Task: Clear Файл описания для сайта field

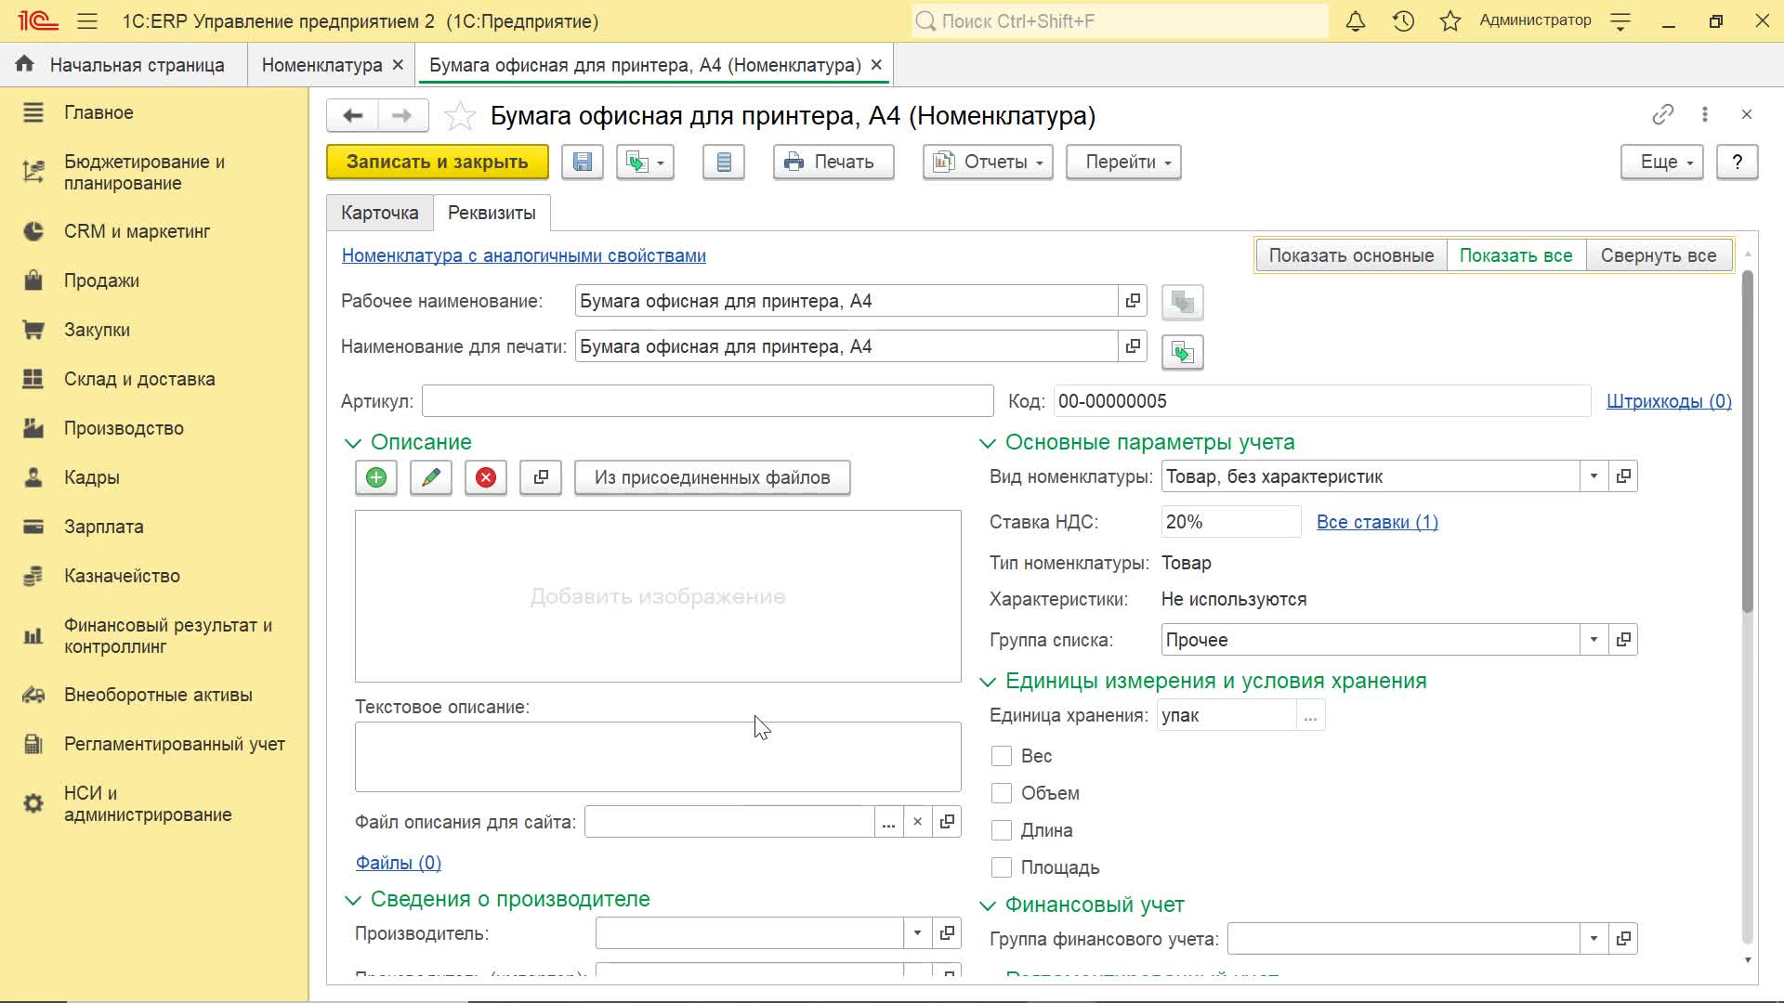Action: (x=917, y=822)
